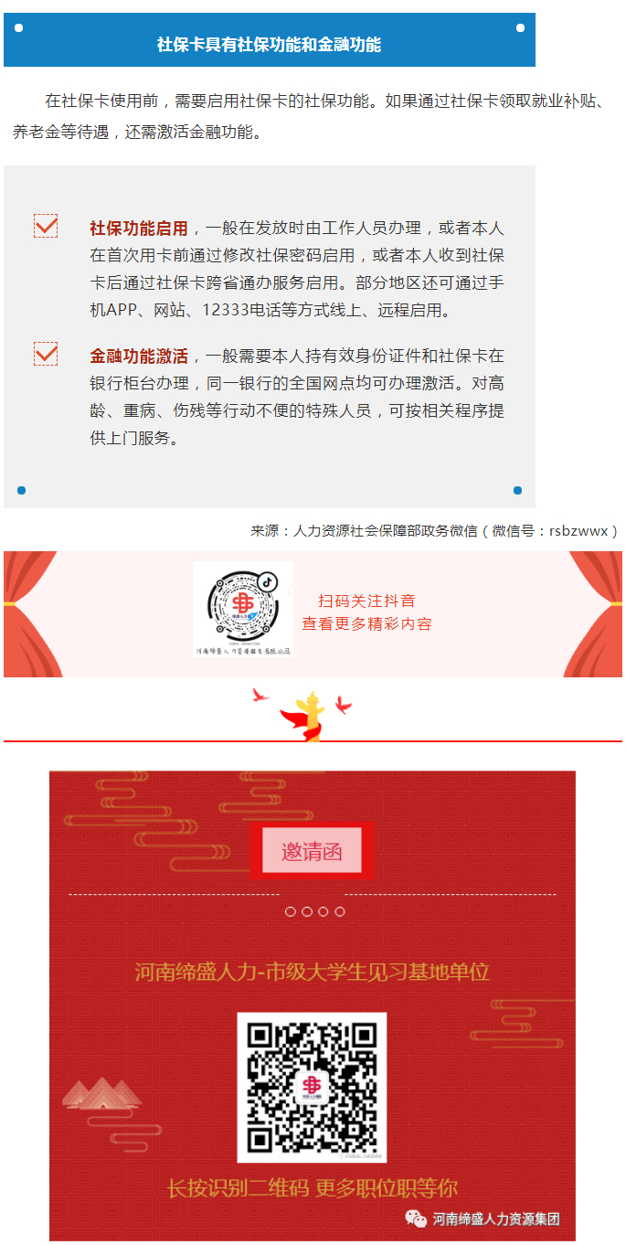Open the Douyin QR code image
The height and width of the screenshot is (1245, 626).
click(243, 609)
